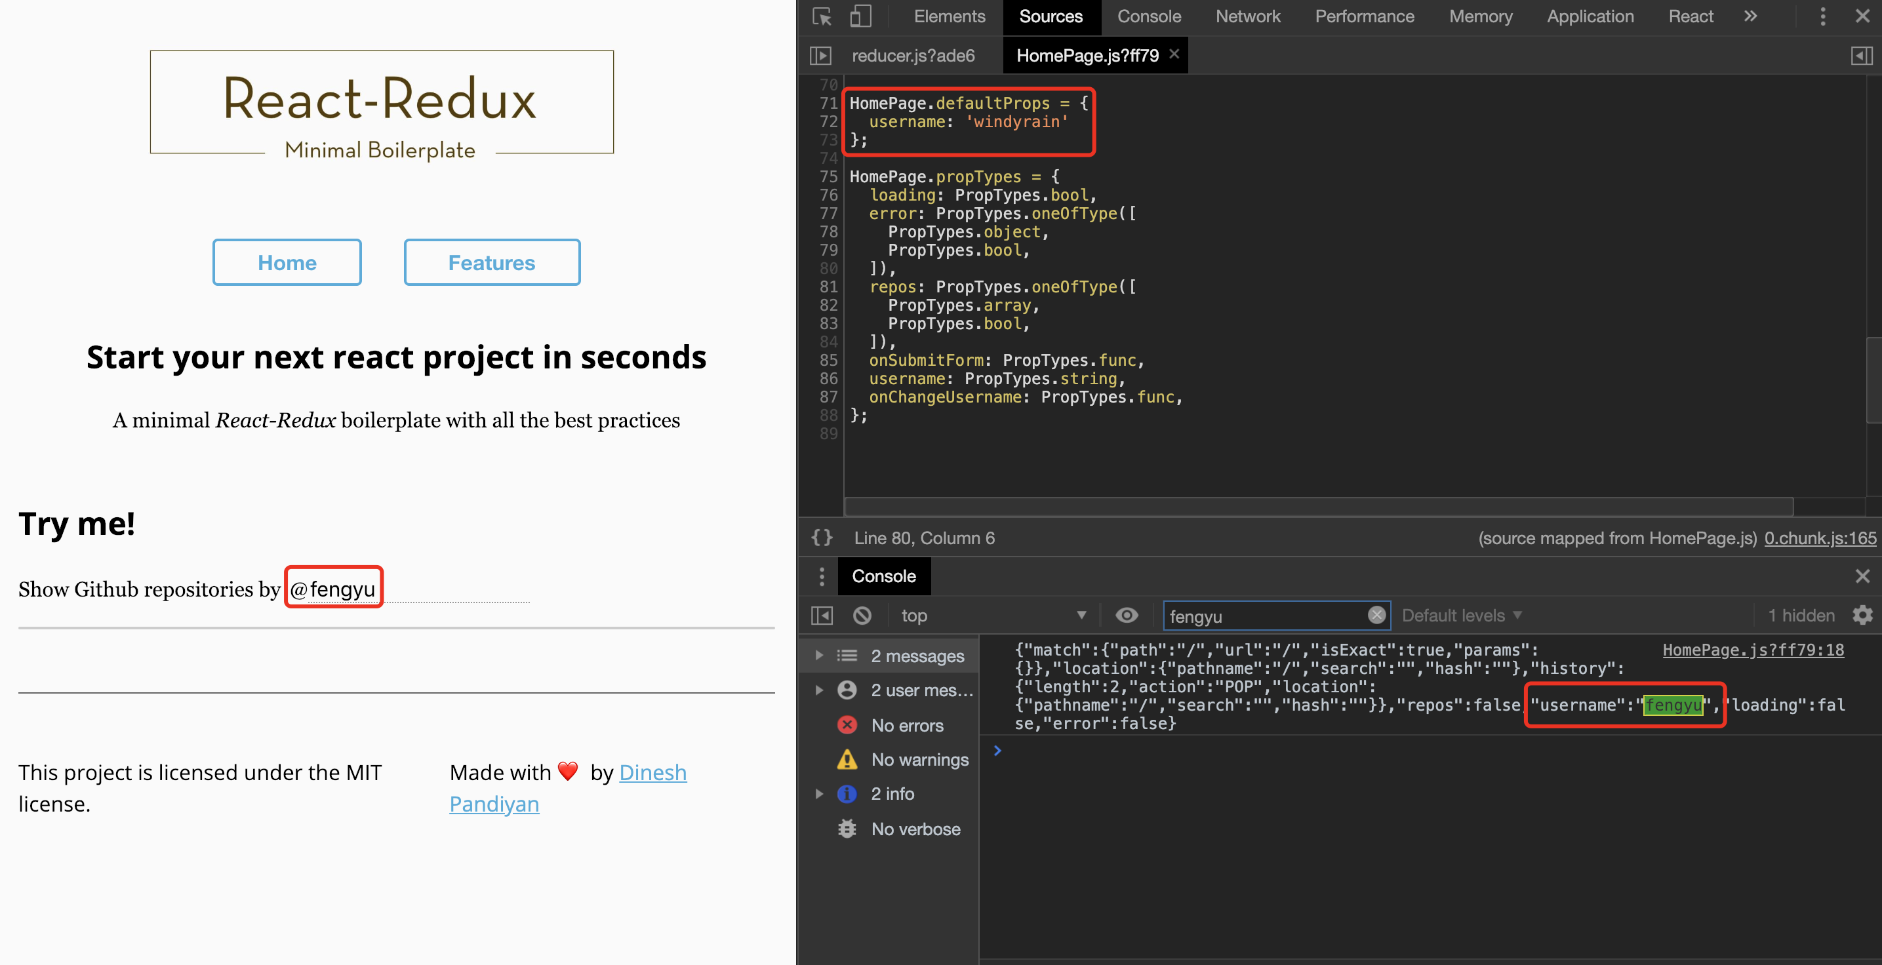The image size is (1882, 965).
Task: Click the clear console icon
Action: (862, 616)
